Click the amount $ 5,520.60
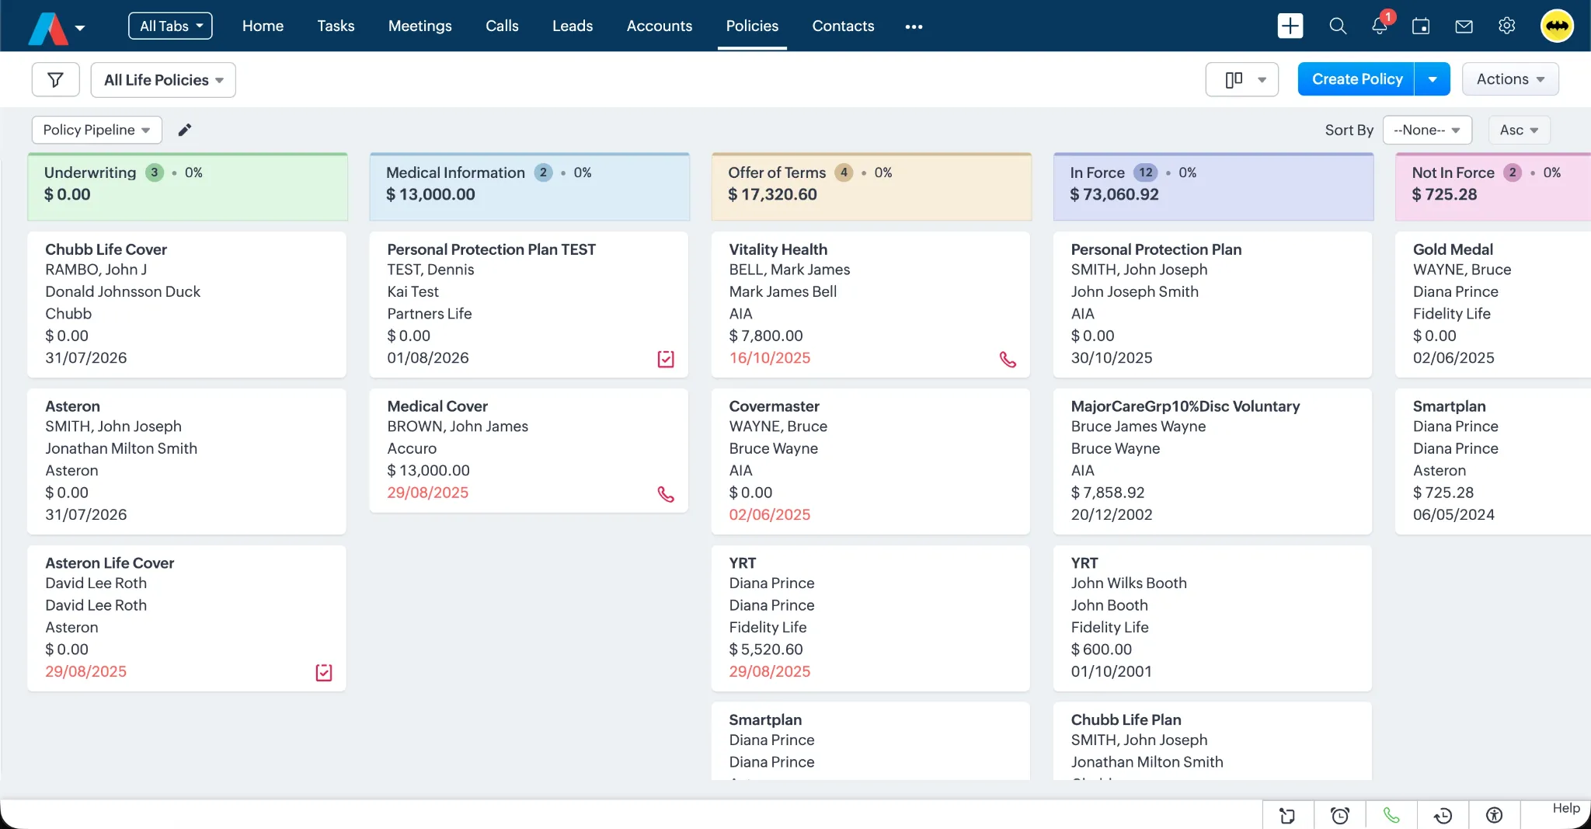The image size is (1591, 829). click(x=765, y=650)
